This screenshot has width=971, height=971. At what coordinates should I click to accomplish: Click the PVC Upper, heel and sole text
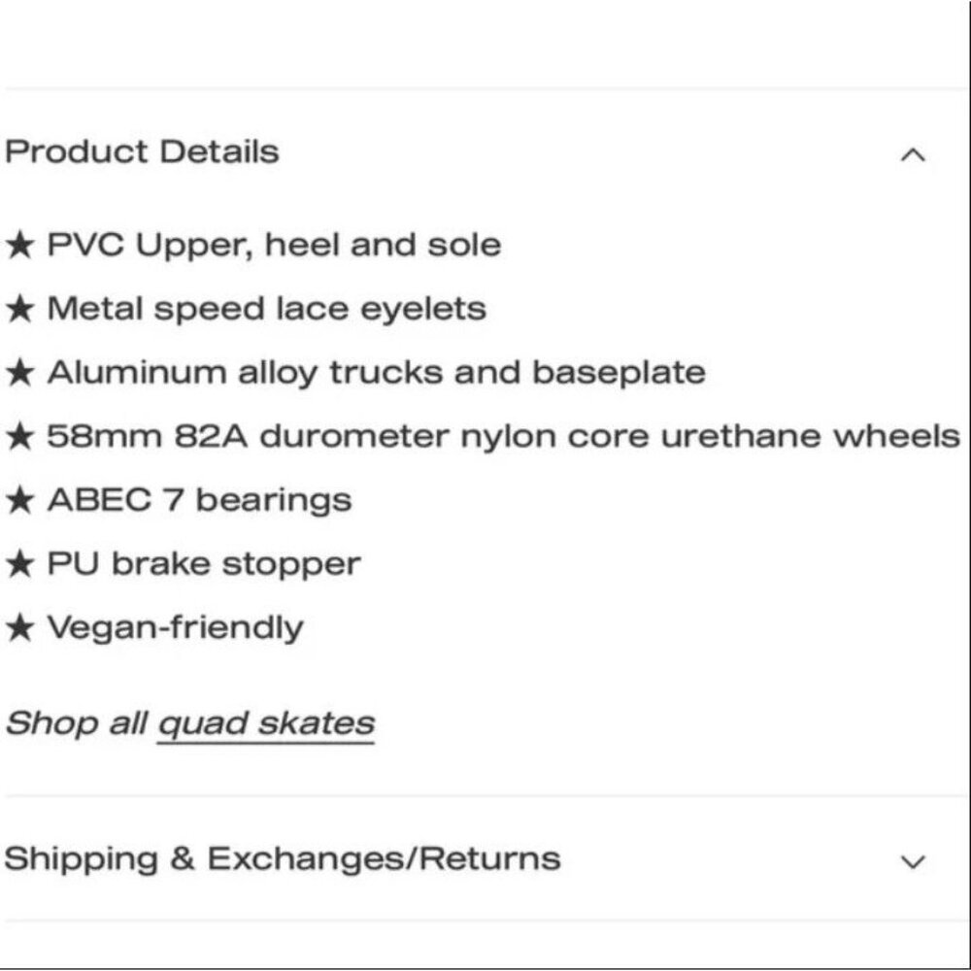click(x=274, y=245)
